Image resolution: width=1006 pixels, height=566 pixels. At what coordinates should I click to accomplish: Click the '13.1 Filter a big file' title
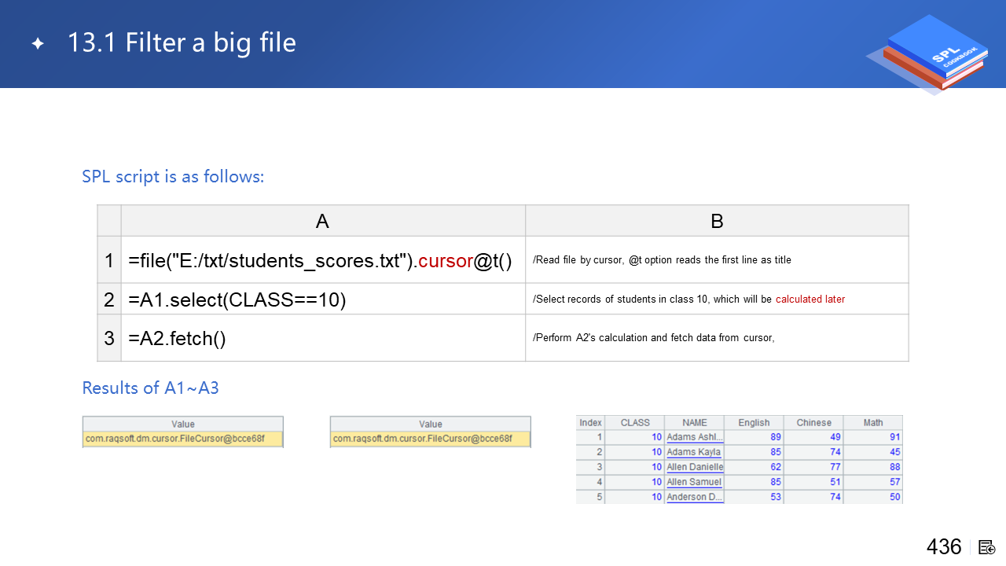click(182, 42)
